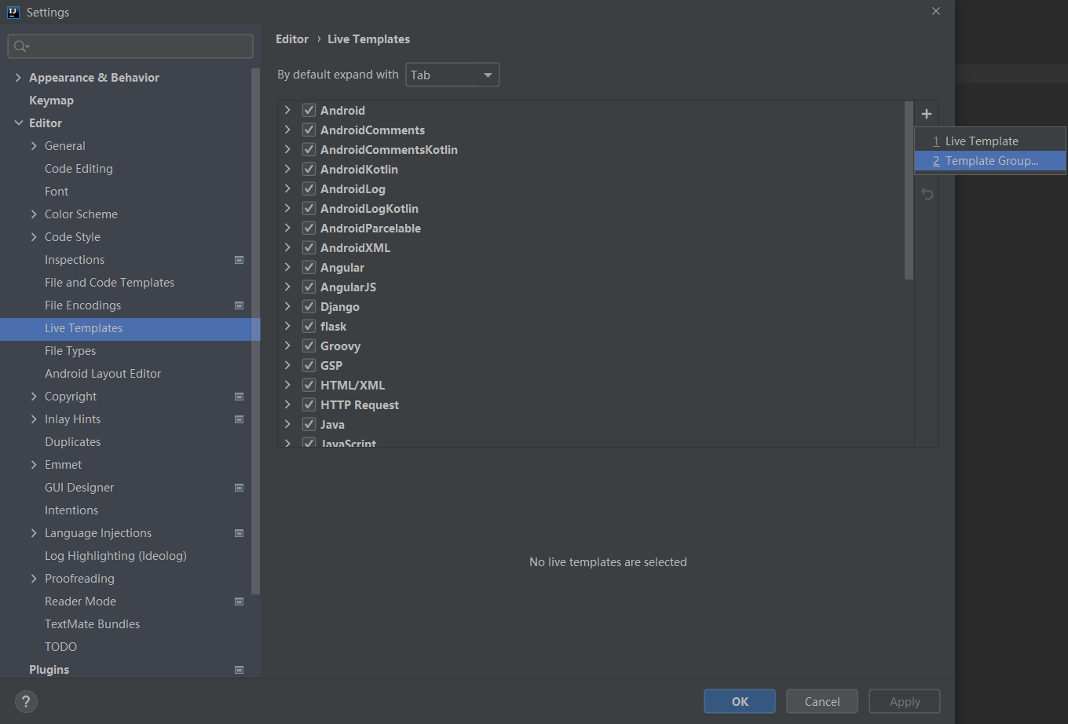This screenshot has width=1068, height=724.
Task: Expand the HTML/XML template group
Action: pos(287,386)
